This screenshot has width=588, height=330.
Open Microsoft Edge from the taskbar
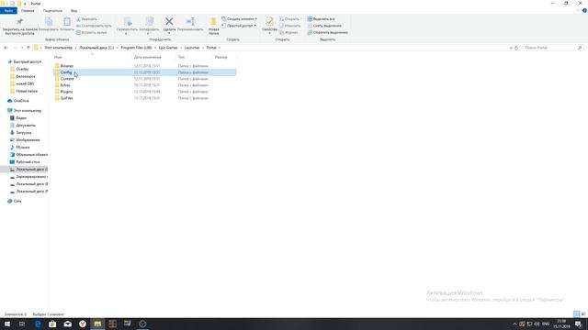click(38, 324)
